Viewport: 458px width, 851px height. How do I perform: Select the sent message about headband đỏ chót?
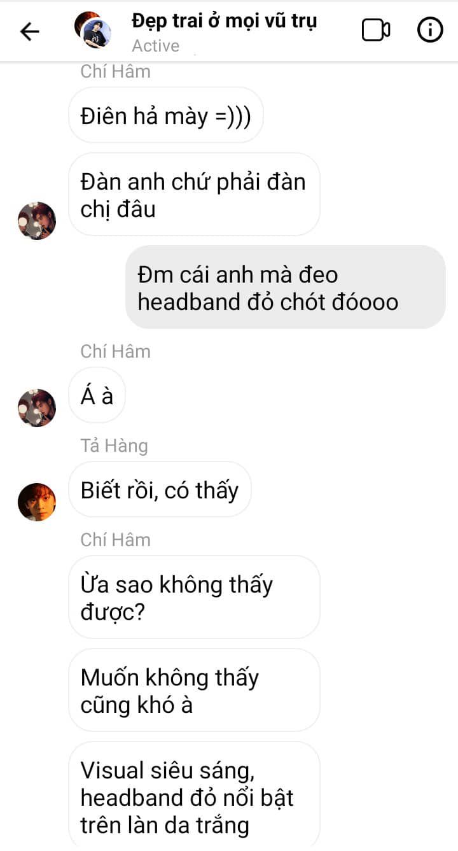pos(286,287)
